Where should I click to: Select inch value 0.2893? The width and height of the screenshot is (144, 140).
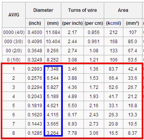point(35,69)
